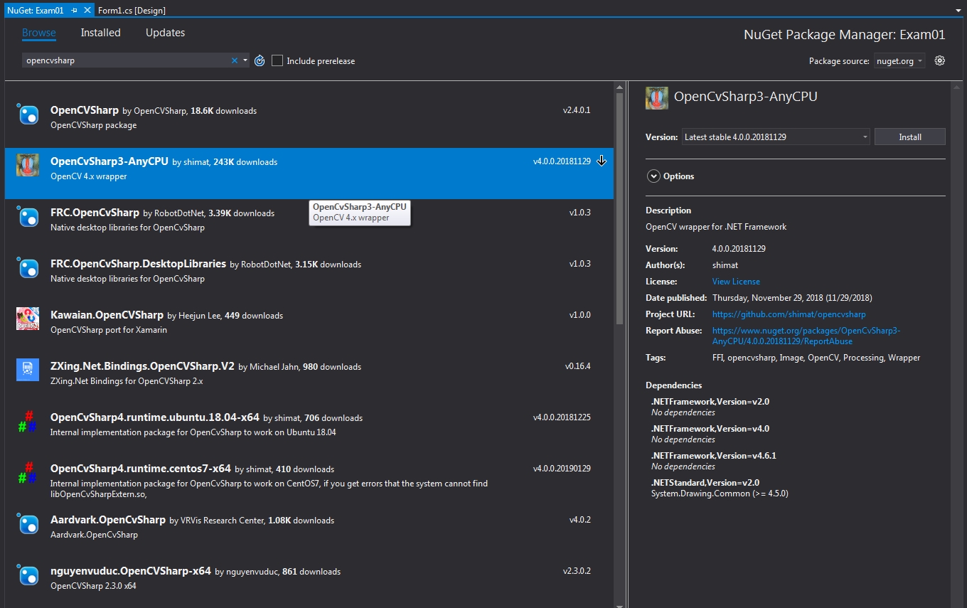
Task: Open the tab list dropdown arrow at top right
Action: pos(959,11)
